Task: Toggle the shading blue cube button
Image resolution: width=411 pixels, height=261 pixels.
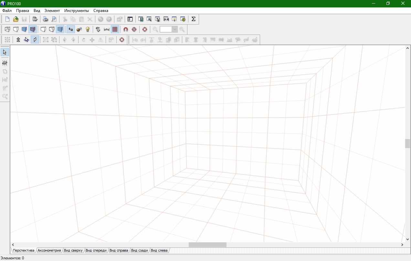Action: (60, 29)
